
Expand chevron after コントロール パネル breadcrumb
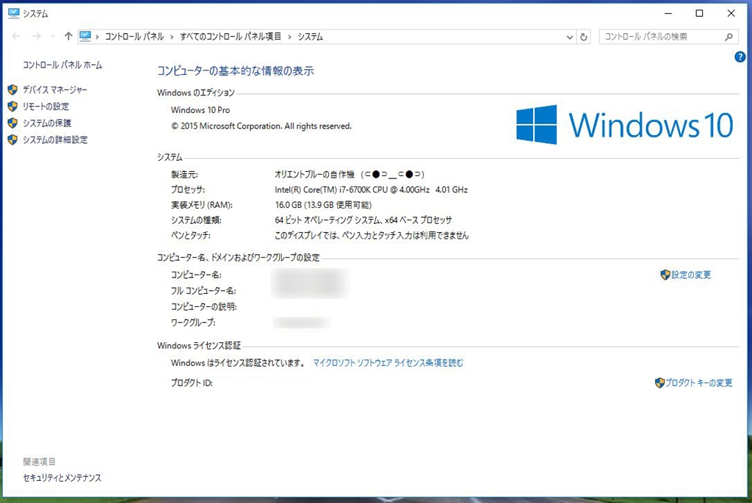pos(172,37)
